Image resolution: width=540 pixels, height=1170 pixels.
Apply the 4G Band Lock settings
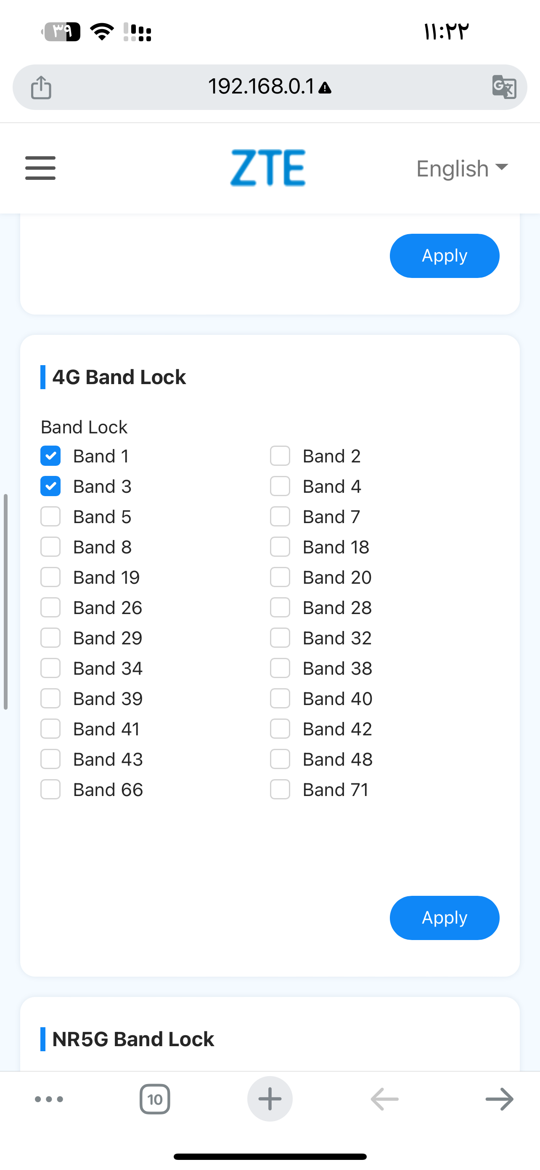pos(445,918)
